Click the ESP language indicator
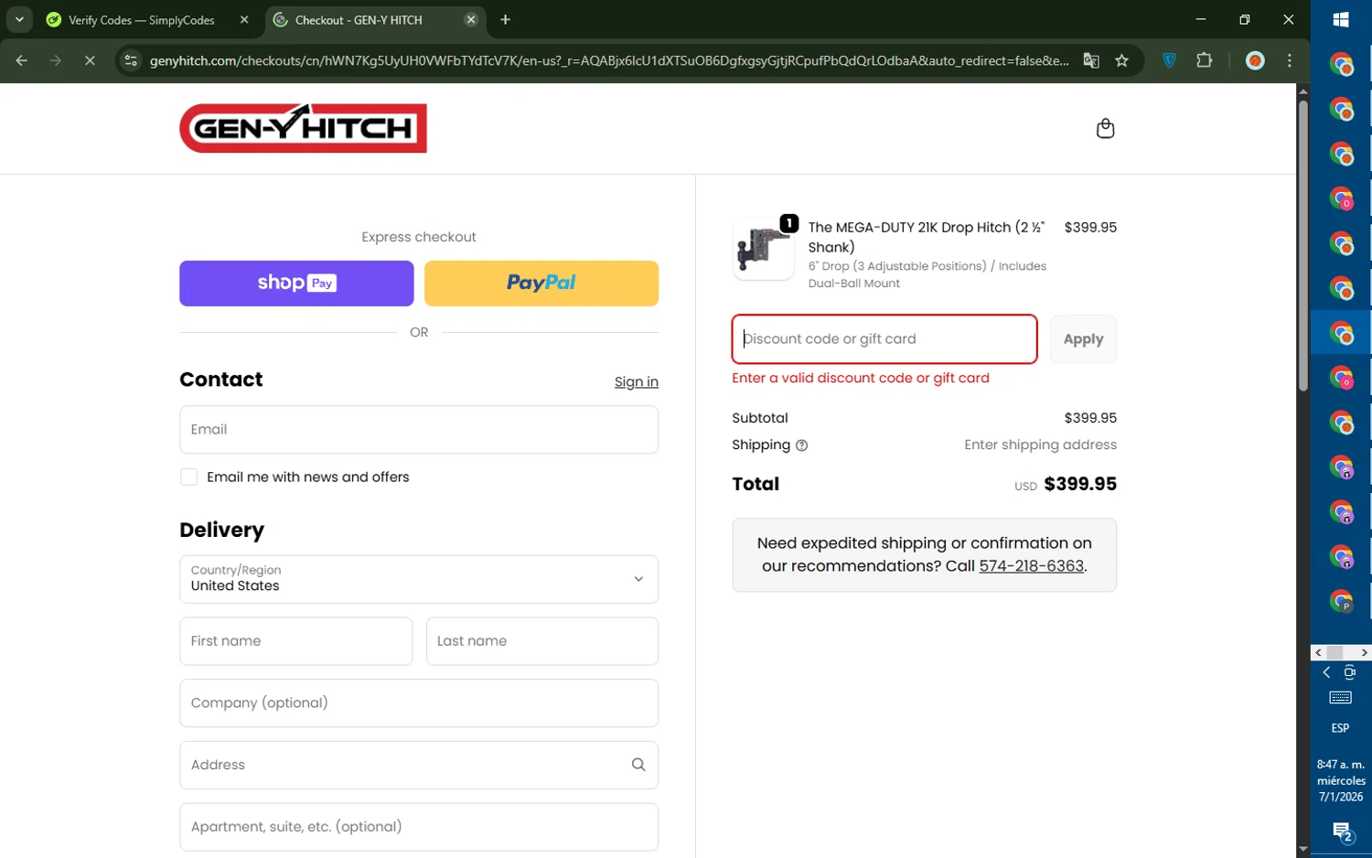The height and width of the screenshot is (858, 1372). pos(1340,728)
